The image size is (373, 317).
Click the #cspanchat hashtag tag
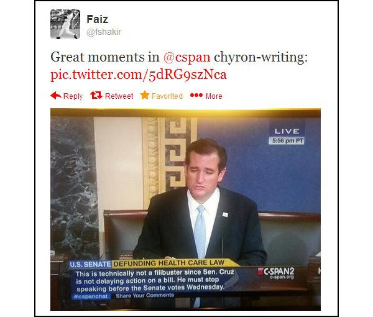click(x=91, y=296)
